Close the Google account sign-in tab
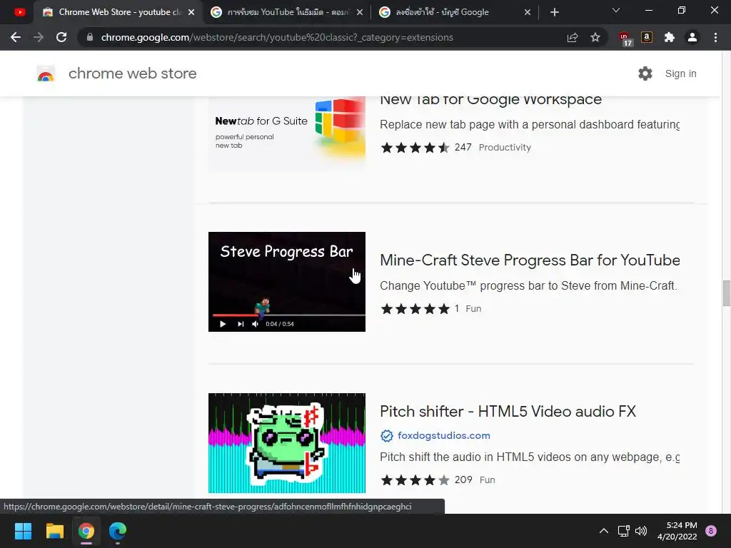Image resolution: width=731 pixels, height=548 pixels. [528, 12]
